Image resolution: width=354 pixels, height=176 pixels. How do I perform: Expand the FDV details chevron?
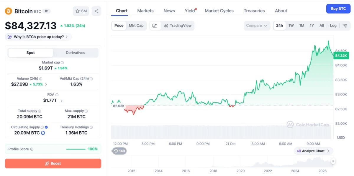(x=61, y=100)
